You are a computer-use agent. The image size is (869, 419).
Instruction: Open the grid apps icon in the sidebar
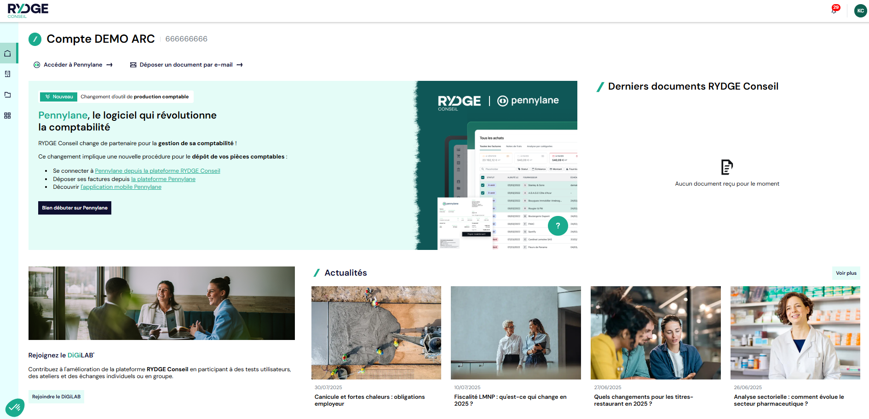7,116
